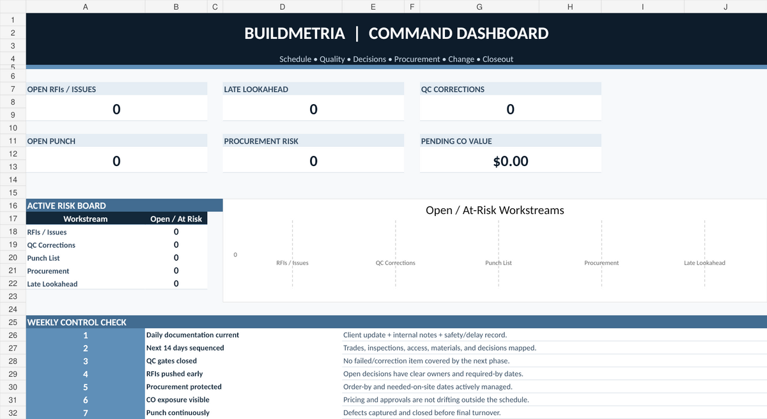Select the QC Corrections KPI value cell

point(510,109)
